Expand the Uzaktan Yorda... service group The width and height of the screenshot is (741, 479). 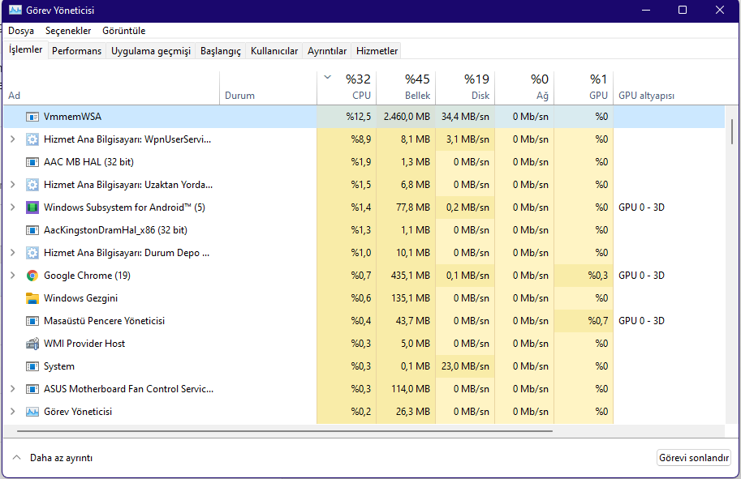tap(13, 185)
